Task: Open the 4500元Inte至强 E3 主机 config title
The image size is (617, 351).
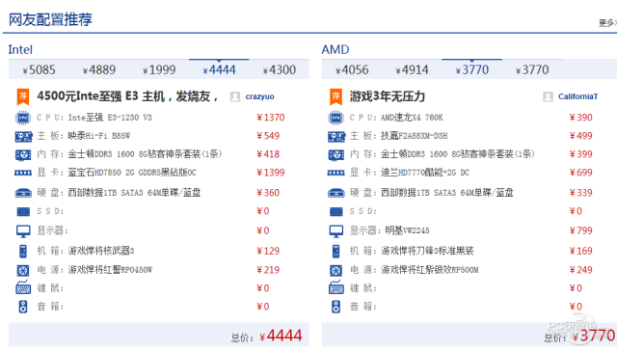Action: point(127,96)
